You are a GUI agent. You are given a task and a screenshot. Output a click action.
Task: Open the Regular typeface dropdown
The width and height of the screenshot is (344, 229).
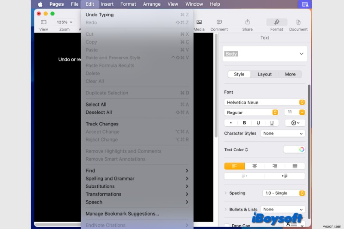[251, 113]
